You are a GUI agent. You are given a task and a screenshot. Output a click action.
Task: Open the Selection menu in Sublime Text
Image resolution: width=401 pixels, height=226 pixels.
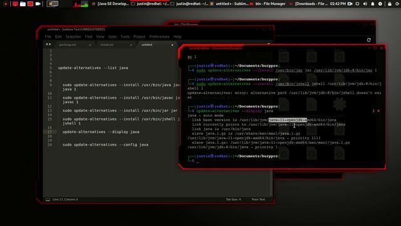tap(73, 36)
